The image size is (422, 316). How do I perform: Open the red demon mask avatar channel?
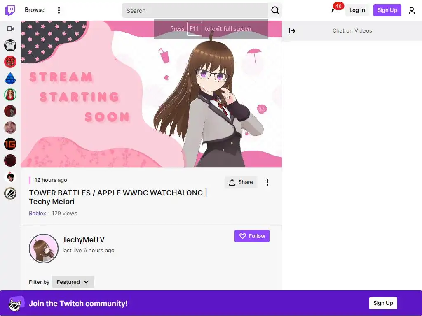pos(10,62)
